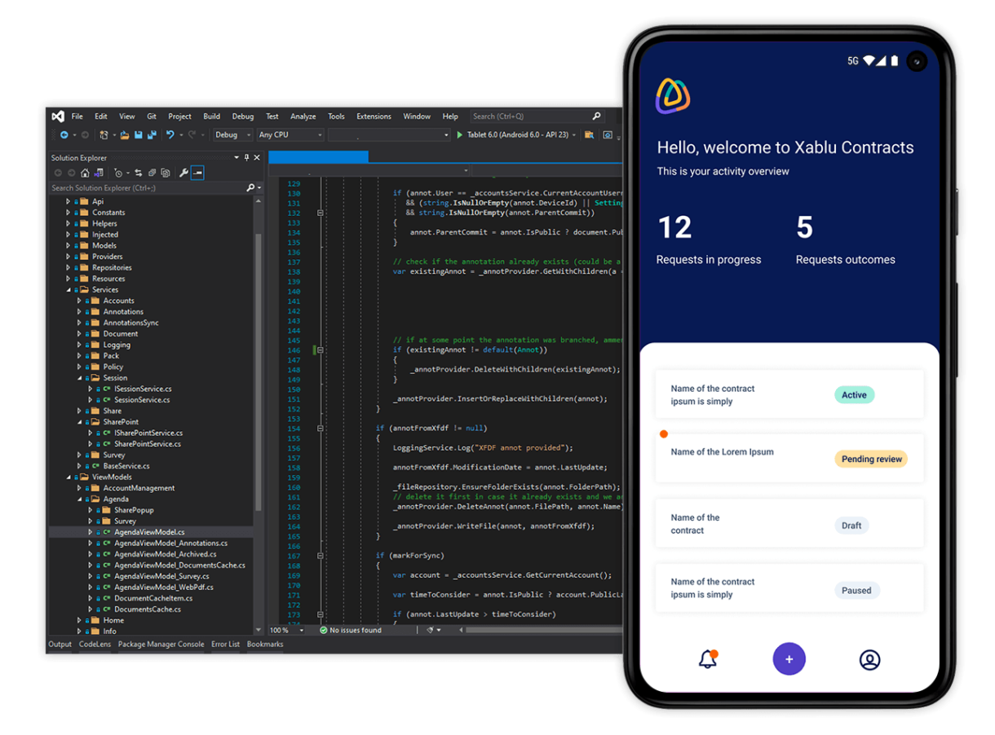
Task: Click the Undo icon in the toolbar
Action: pos(170,134)
